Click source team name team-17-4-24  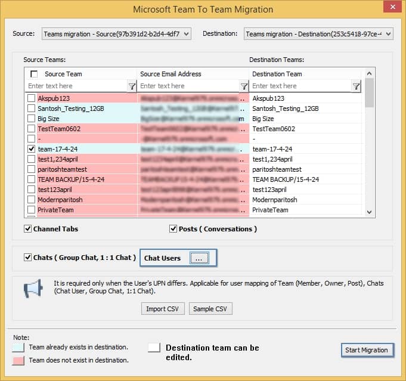point(58,149)
